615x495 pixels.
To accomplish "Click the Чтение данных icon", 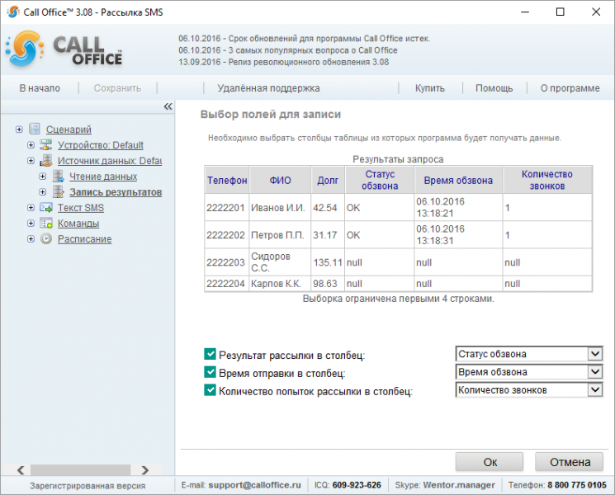I will (59, 177).
